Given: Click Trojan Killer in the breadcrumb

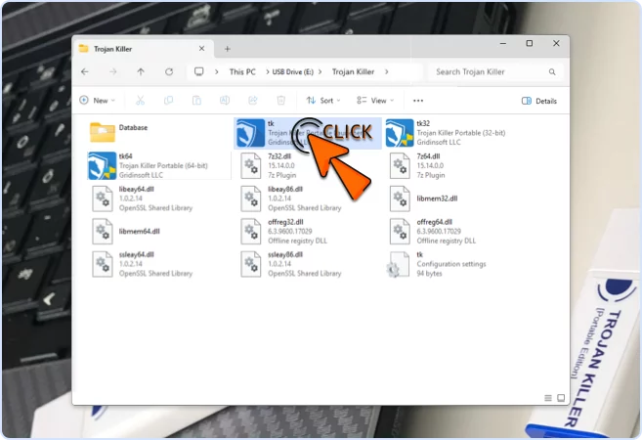Looking at the screenshot, I should pos(353,72).
